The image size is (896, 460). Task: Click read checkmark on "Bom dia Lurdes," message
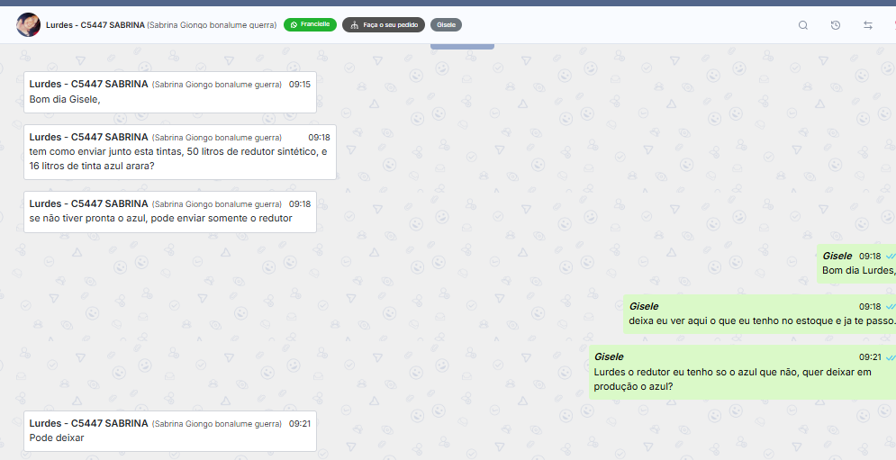890,257
